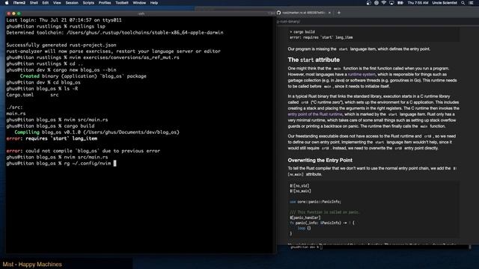Open the Session menu
Viewport: 479px width, 269px height.
(72, 3)
